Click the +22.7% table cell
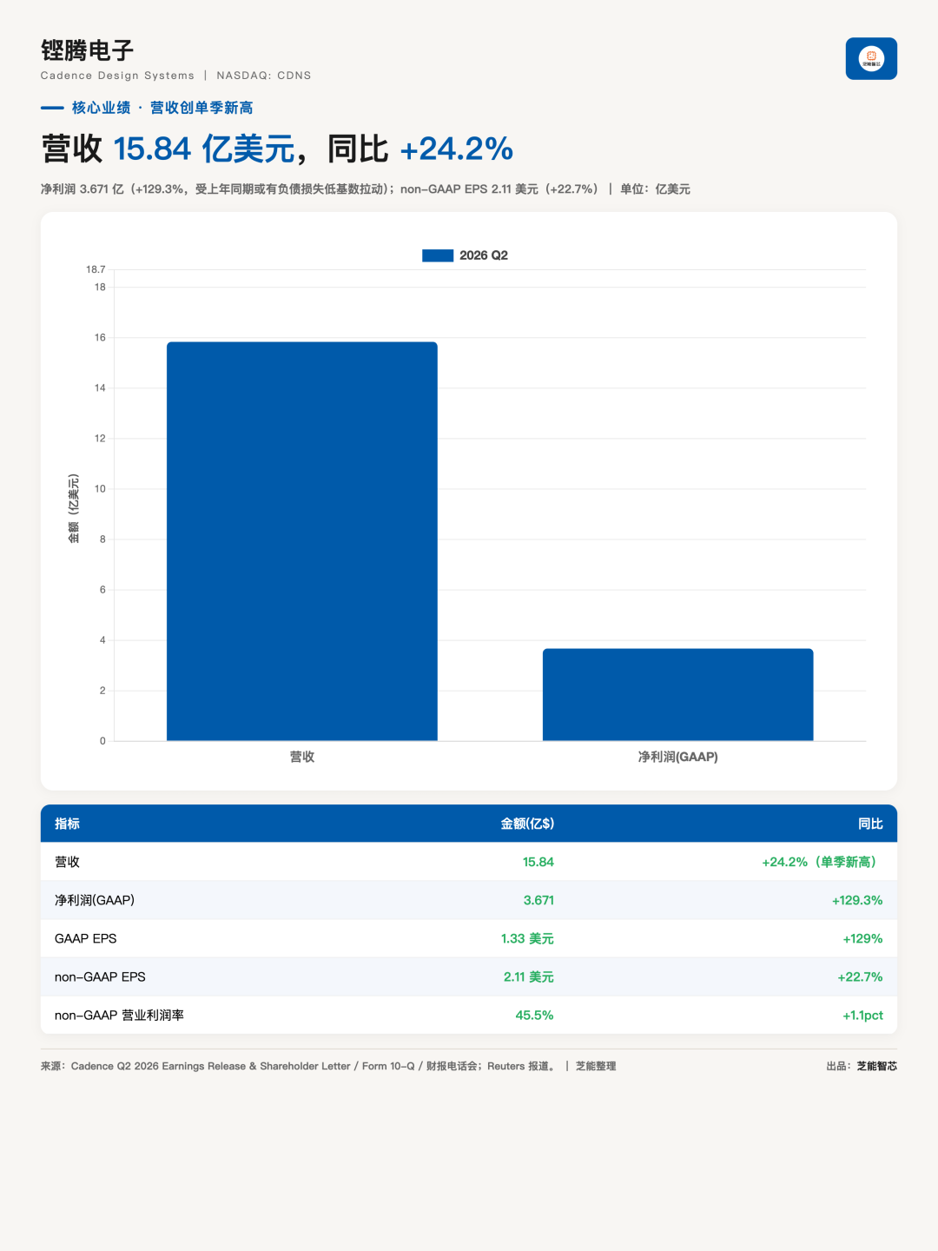This screenshot has height=1251, width=938. 860,976
